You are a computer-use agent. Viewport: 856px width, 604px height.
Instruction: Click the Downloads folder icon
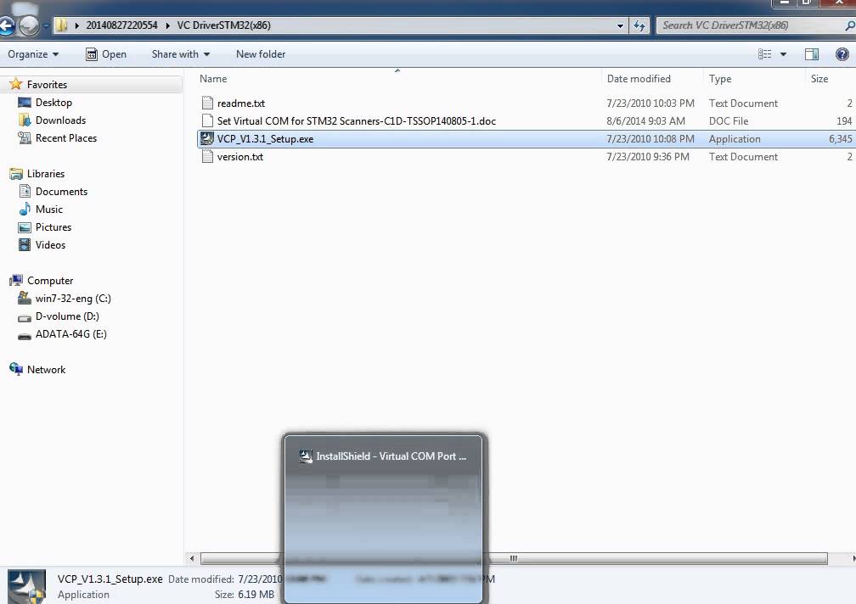(25, 120)
